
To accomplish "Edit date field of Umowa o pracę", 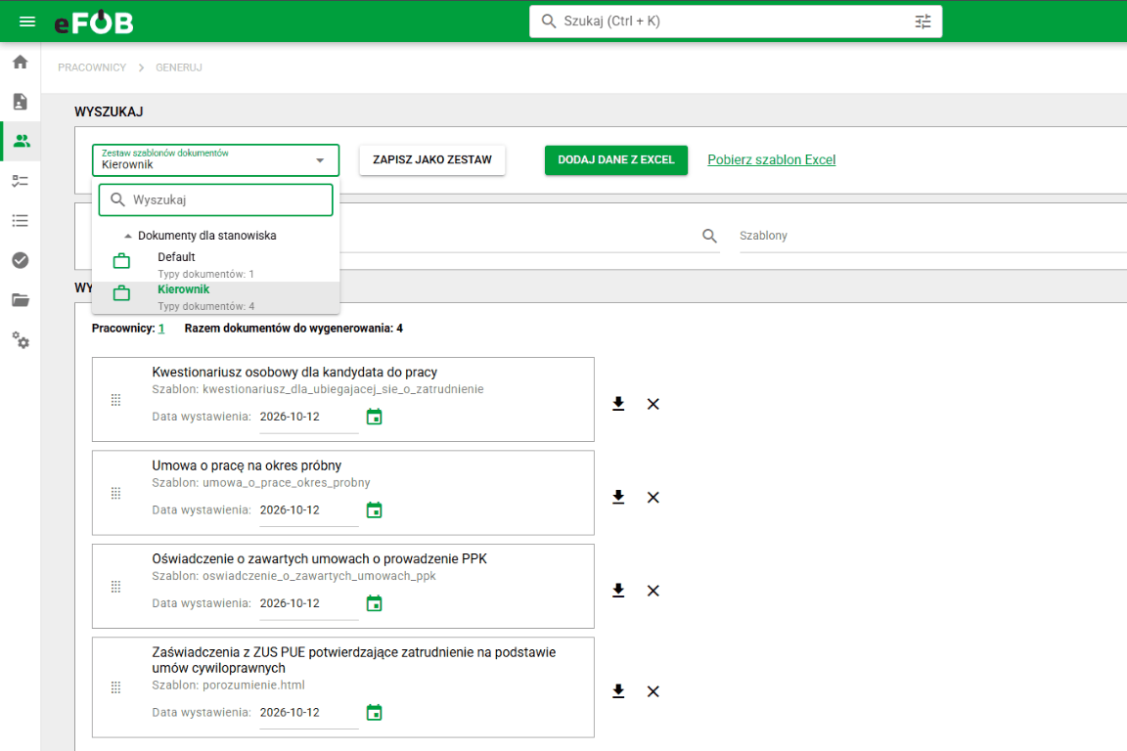I will click(308, 510).
